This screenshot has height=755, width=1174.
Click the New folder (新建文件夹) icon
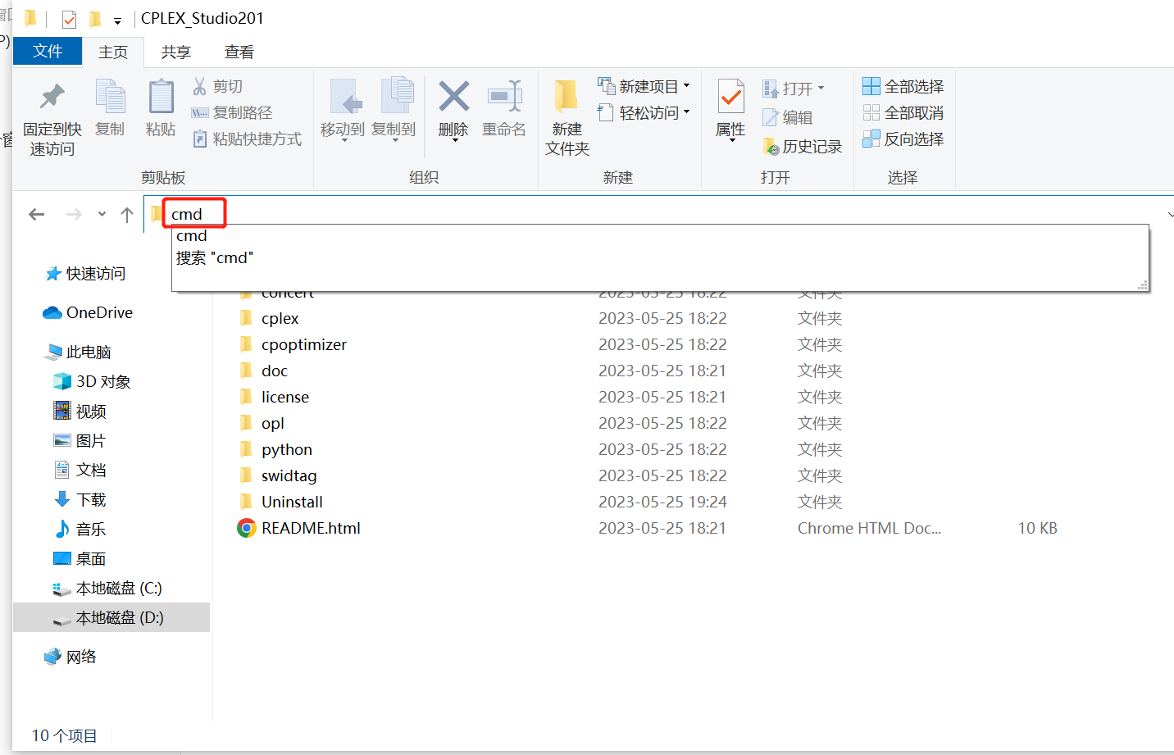pyautogui.click(x=567, y=97)
